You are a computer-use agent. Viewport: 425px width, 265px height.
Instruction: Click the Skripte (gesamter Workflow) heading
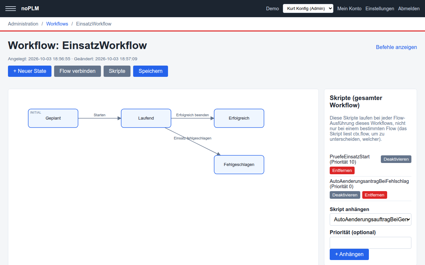click(x=356, y=102)
